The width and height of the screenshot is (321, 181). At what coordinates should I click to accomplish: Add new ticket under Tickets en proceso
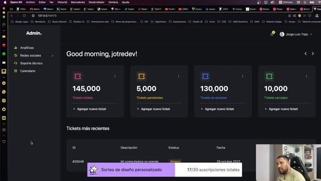217,109
